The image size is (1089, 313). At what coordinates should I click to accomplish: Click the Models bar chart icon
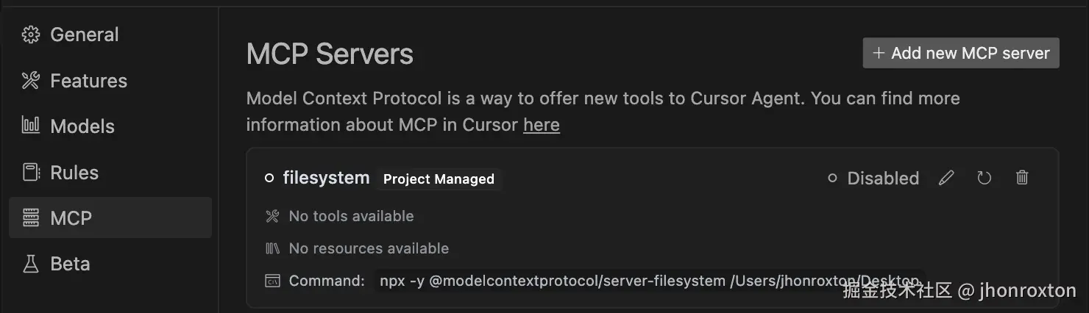(x=30, y=126)
